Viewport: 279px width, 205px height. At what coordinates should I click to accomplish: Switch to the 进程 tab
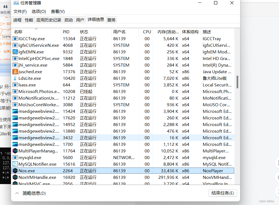[17, 20]
